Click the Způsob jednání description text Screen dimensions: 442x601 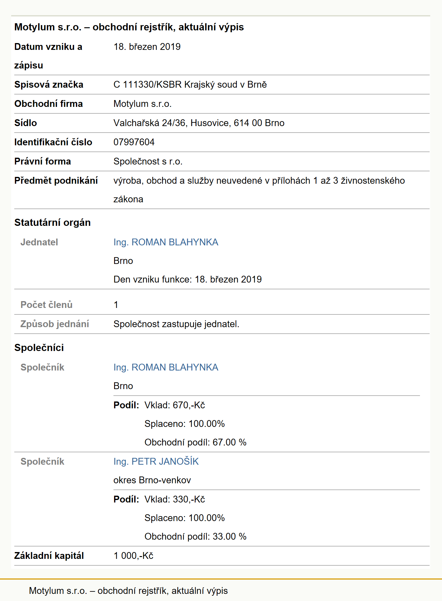(176, 324)
